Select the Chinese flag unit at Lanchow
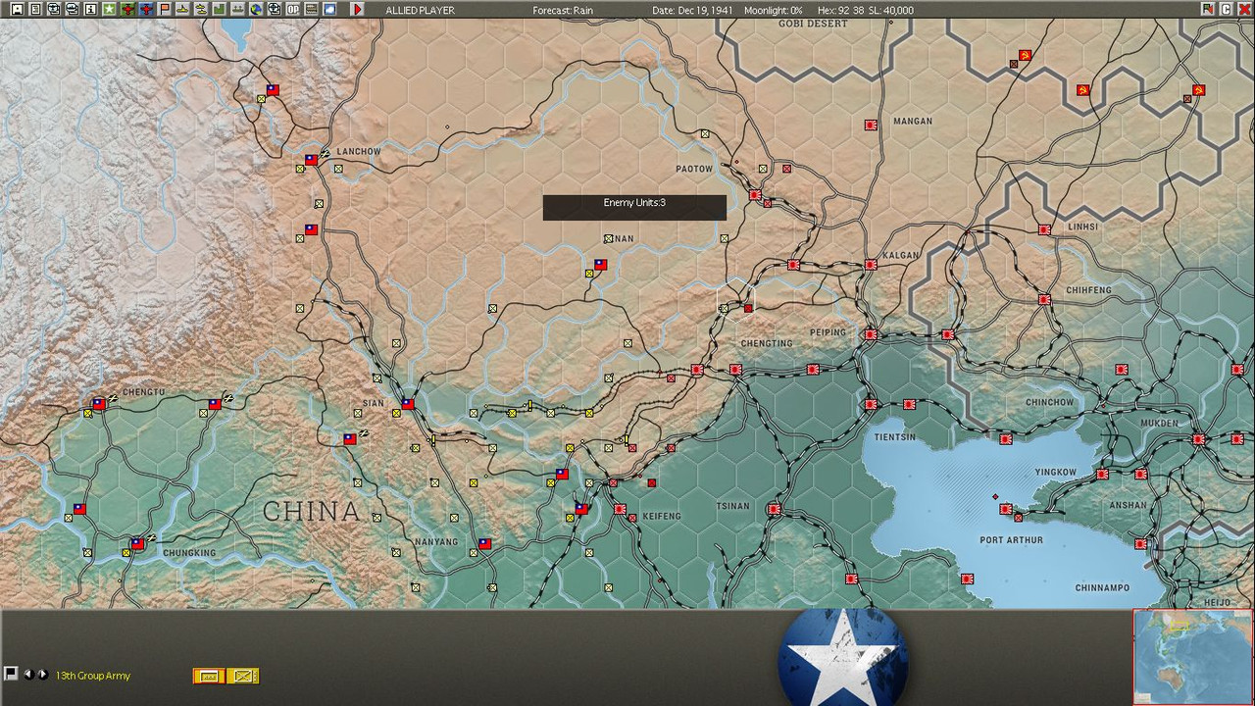1255x706 pixels. 311,159
